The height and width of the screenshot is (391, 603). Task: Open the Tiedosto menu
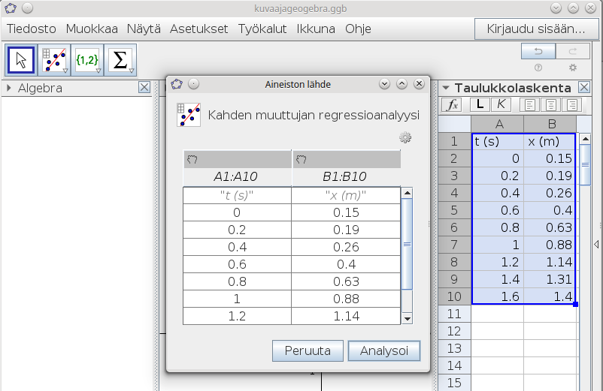(x=32, y=29)
